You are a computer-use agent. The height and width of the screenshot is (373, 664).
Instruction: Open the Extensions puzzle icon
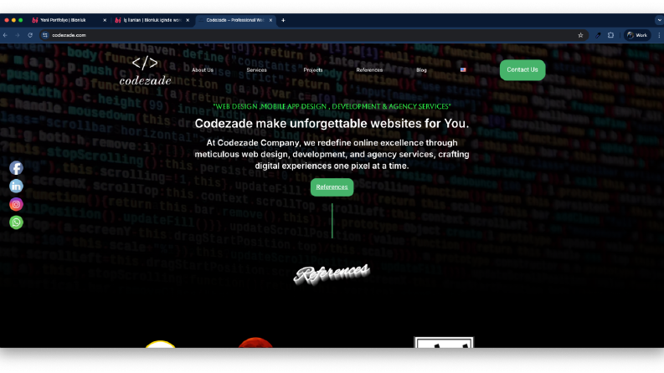coord(610,35)
